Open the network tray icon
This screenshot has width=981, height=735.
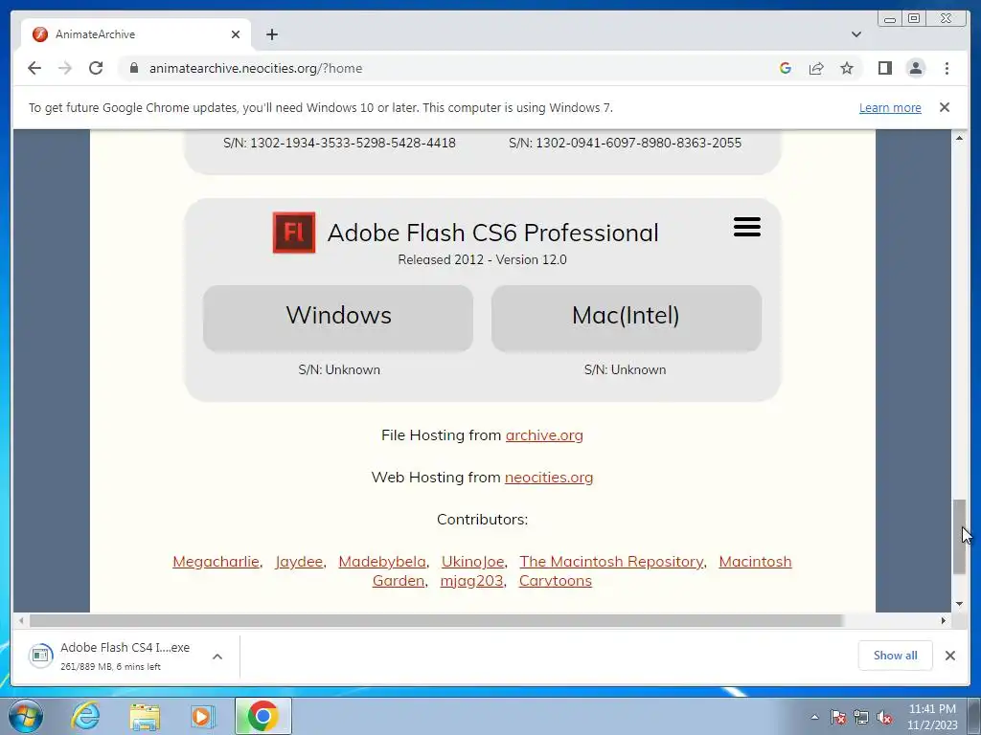click(x=861, y=717)
